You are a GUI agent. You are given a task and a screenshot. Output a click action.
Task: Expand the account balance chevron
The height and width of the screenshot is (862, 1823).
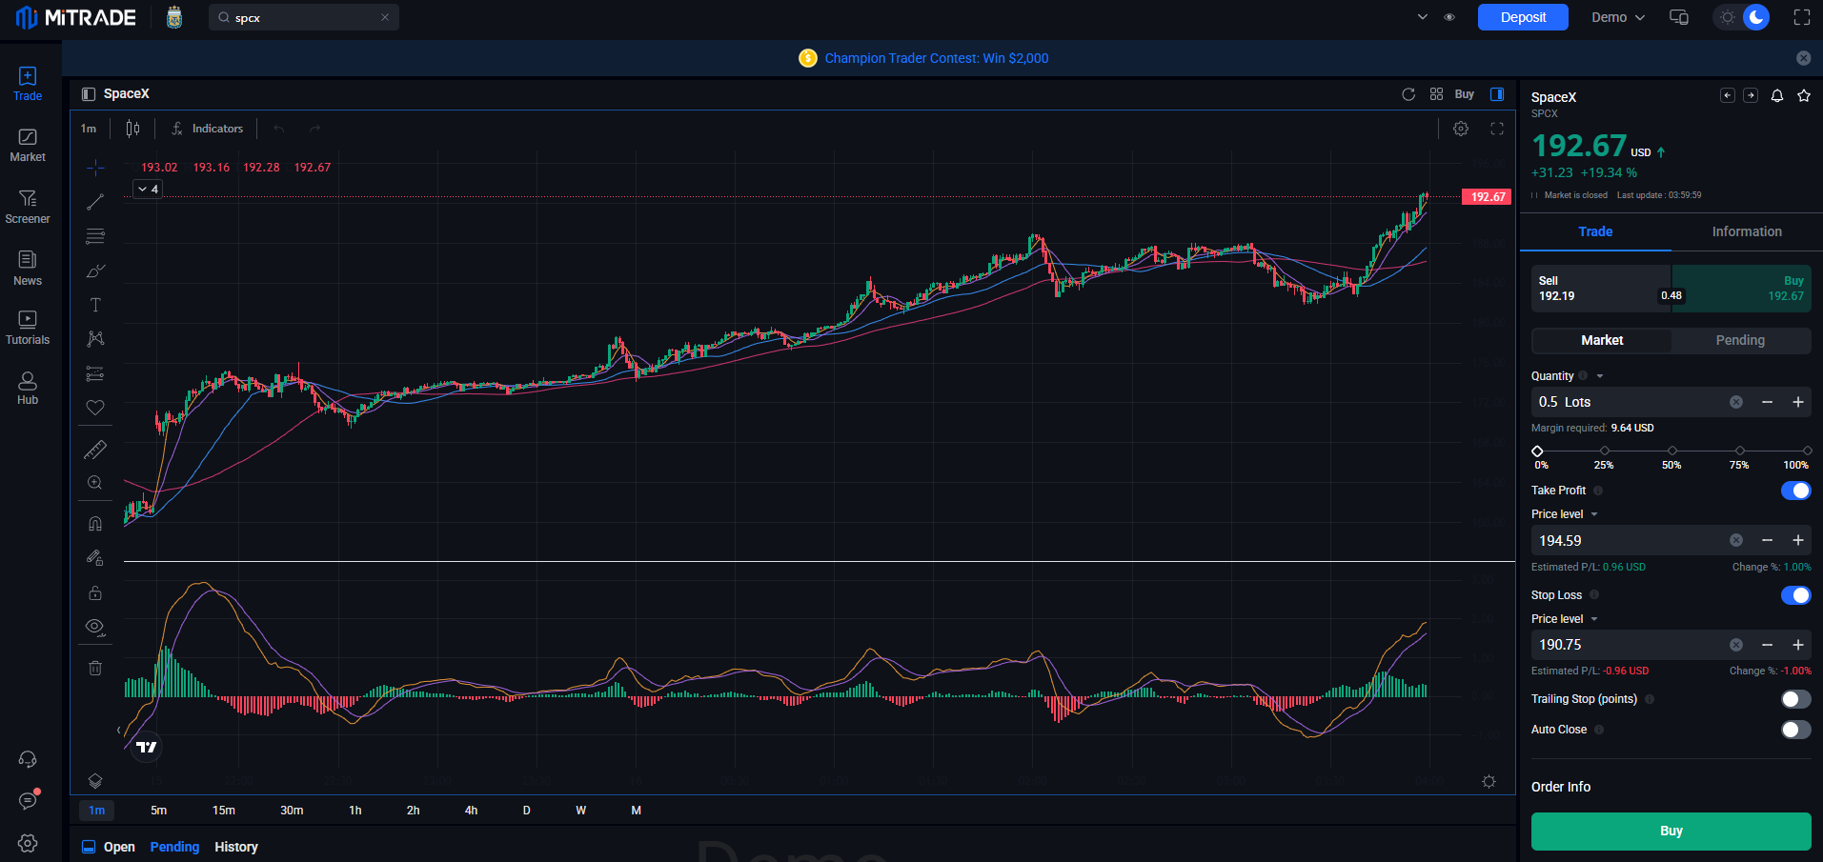click(1423, 17)
